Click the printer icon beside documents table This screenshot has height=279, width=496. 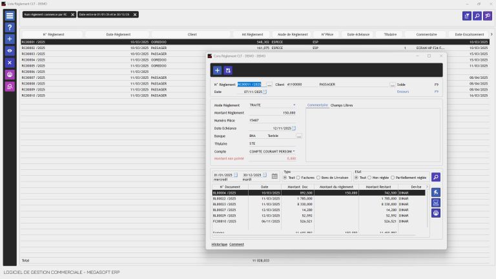pyautogui.click(x=436, y=213)
